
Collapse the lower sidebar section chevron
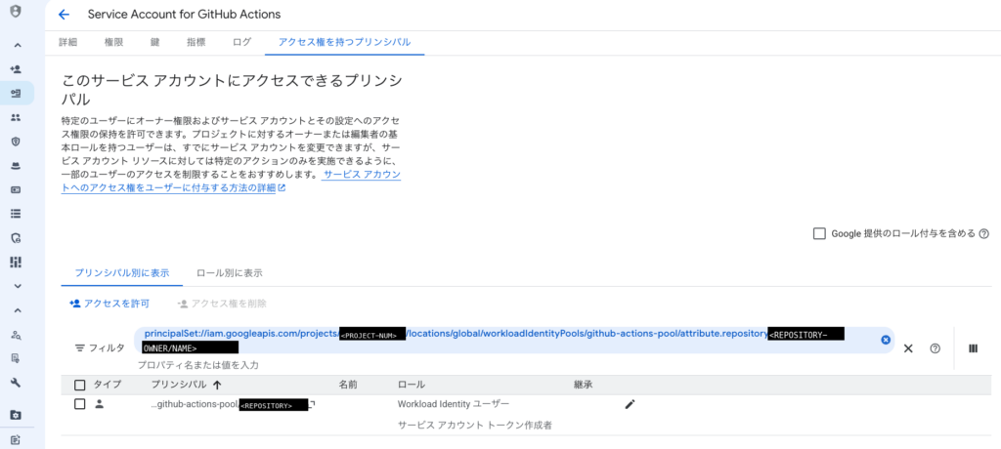click(17, 310)
